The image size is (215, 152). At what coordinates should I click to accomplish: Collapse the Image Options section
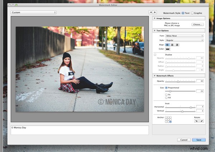click(x=154, y=18)
